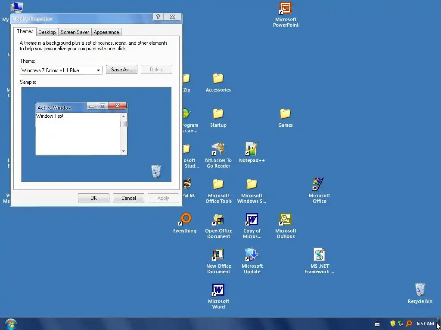Click the clock showing 6:57 AM
The height and width of the screenshot is (330, 441).
[425, 324]
